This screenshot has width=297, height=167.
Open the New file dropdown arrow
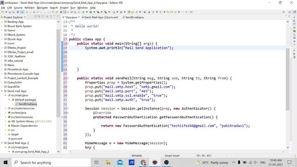pyautogui.click(x=6, y=12)
